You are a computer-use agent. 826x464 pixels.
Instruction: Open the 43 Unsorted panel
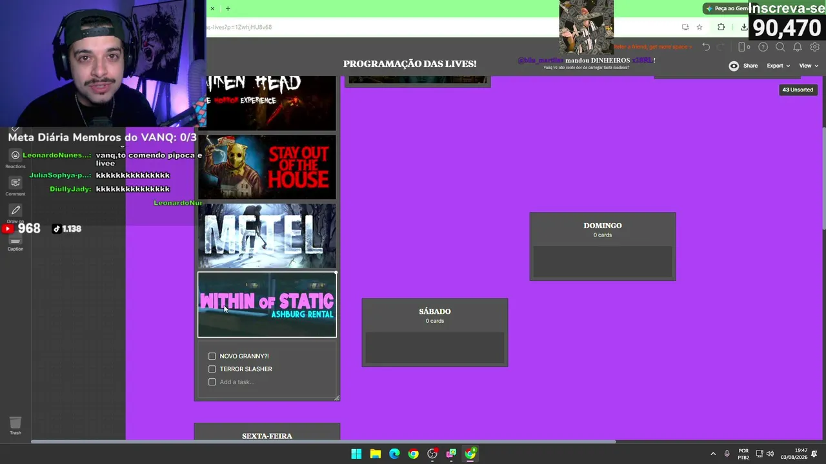[798, 90]
